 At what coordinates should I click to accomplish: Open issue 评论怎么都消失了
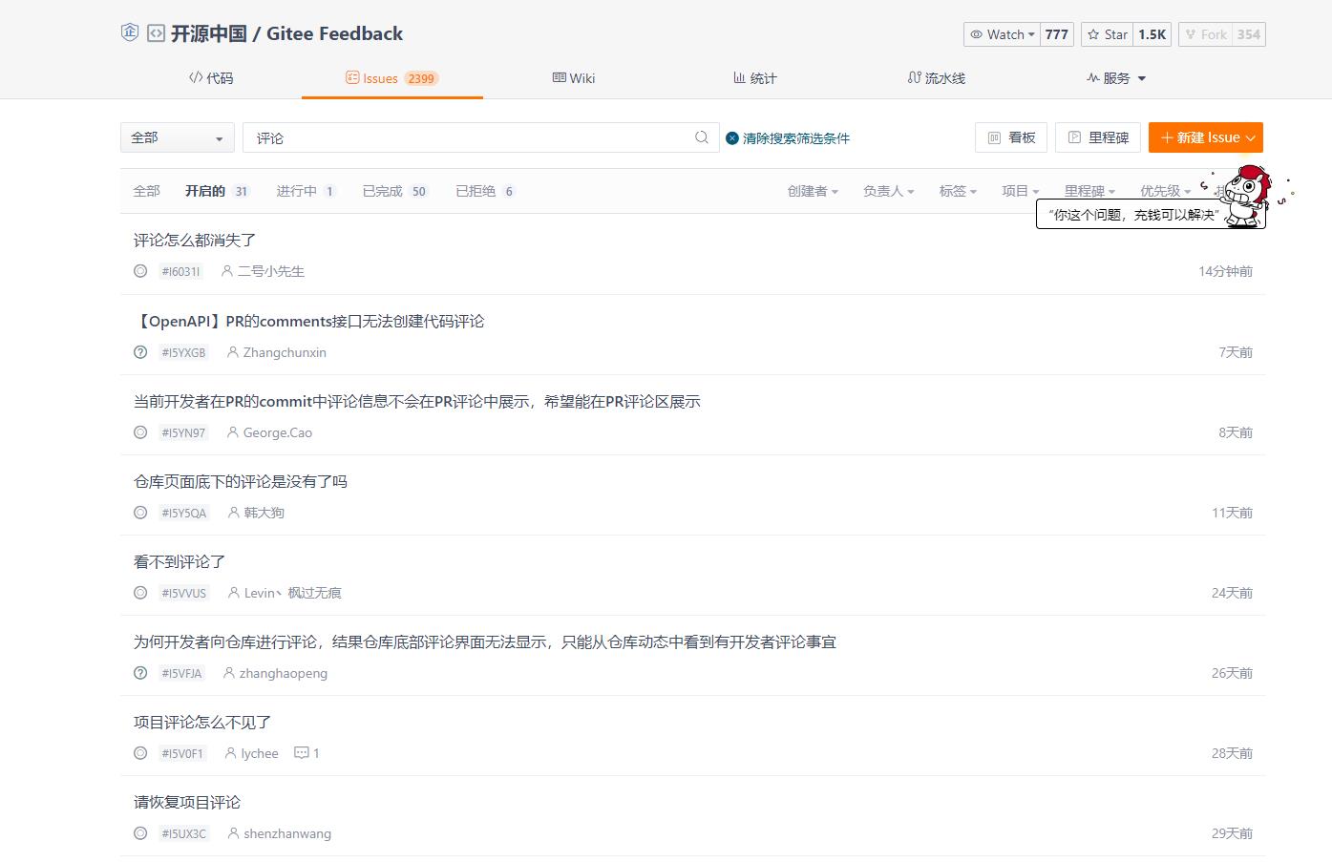tap(195, 241)
